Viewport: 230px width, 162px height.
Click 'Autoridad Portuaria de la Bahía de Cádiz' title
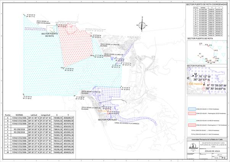(x=207, y=140)
